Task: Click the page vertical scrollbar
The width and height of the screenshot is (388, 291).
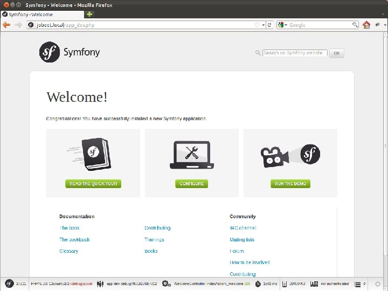Action: [385, 146]
